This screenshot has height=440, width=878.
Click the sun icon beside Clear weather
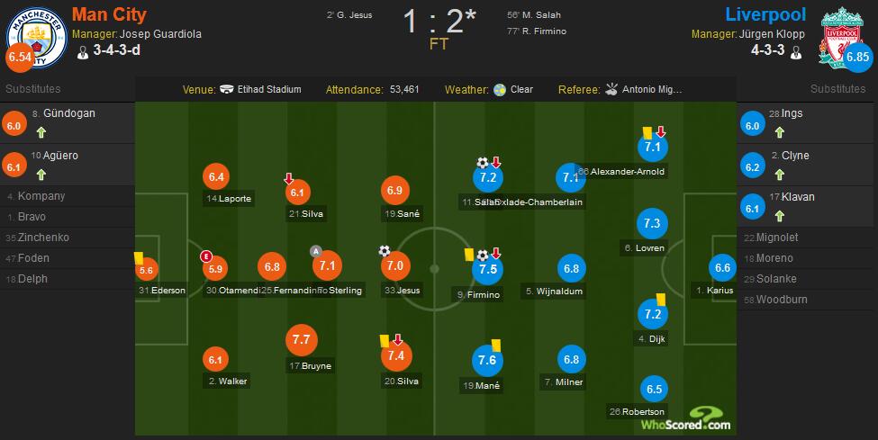coord(499,90)
